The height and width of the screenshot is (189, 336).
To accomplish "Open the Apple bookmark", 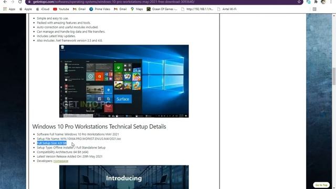I will pos(26,9).
